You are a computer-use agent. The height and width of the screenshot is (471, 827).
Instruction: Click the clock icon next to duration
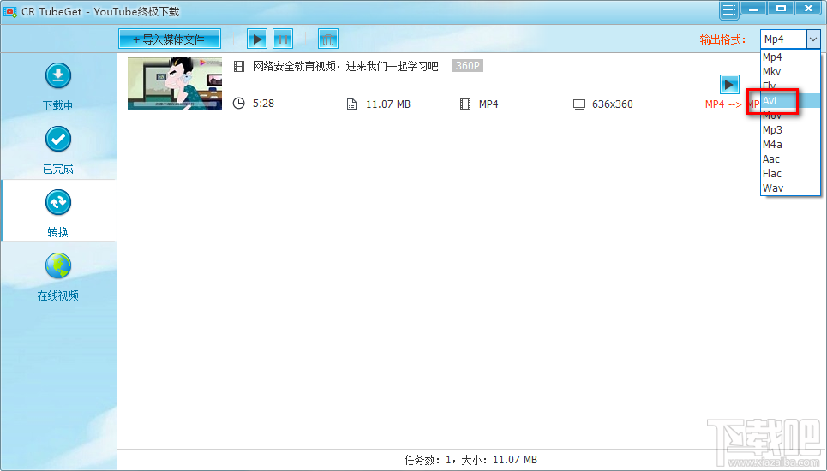[x=239, y=104]
